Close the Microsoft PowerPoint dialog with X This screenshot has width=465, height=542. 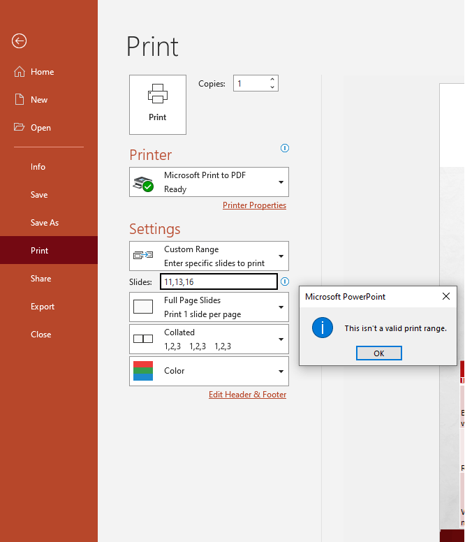pyautogui.click(x=446, y=296)
